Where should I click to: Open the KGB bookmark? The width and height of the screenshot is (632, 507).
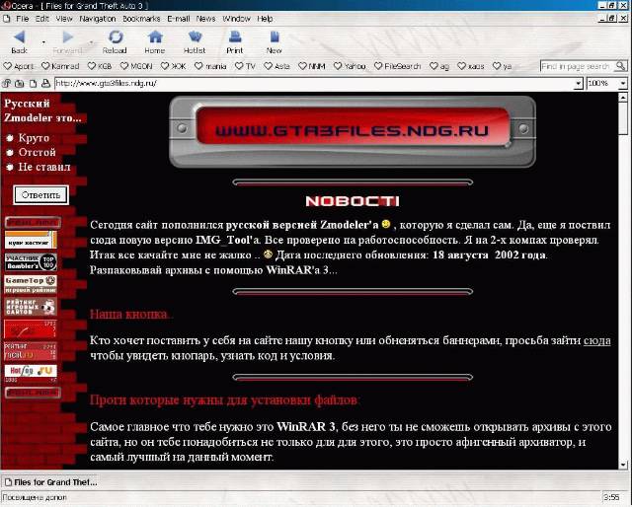tap(100, 66)
